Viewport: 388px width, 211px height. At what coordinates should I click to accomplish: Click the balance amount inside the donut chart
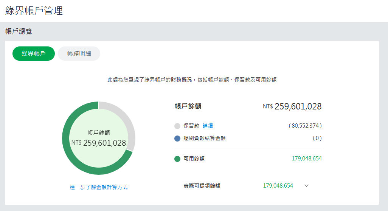coord(104,143)
